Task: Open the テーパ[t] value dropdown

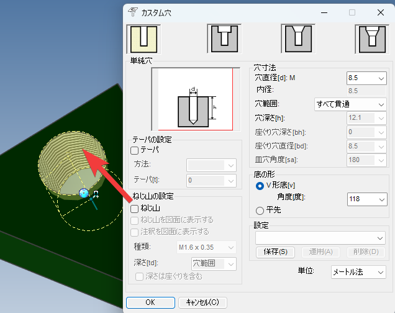Action: click(x=211, y=181)
